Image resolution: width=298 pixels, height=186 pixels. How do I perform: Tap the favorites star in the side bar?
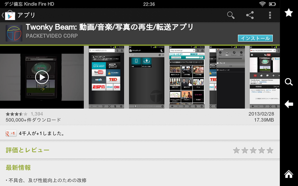289,13
